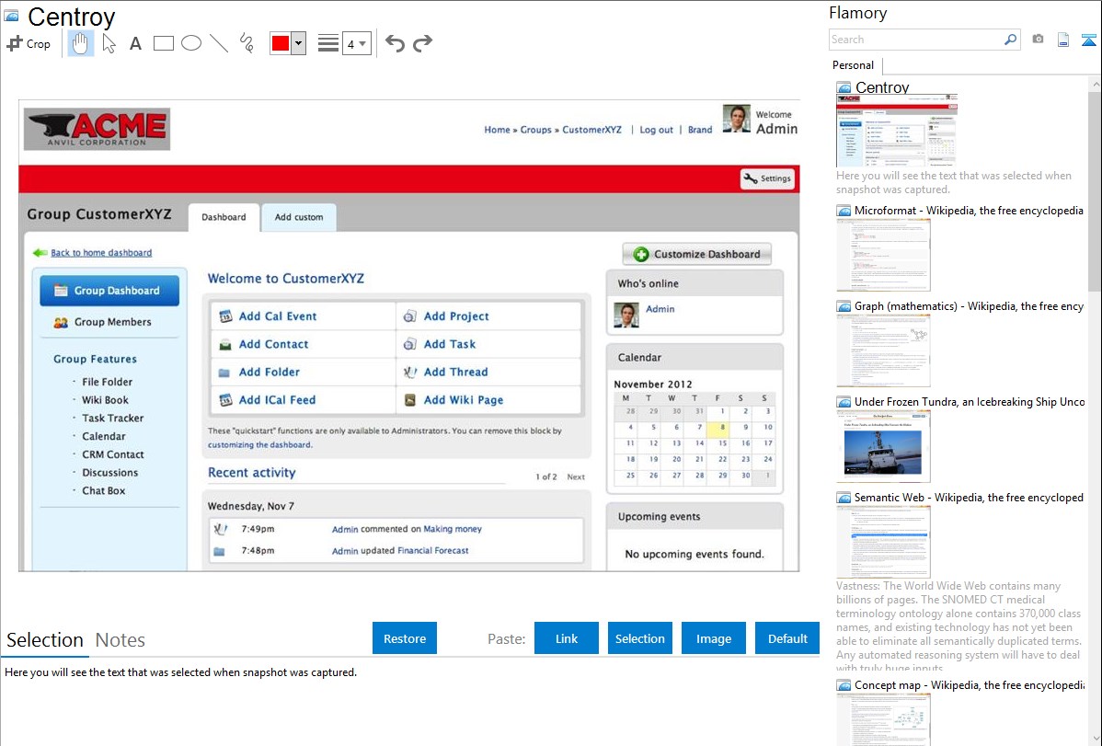The width and height of the screenshot is (1102, 746).
Task: Click the camera capture snapshot icon
Action: click(1038, 40)
